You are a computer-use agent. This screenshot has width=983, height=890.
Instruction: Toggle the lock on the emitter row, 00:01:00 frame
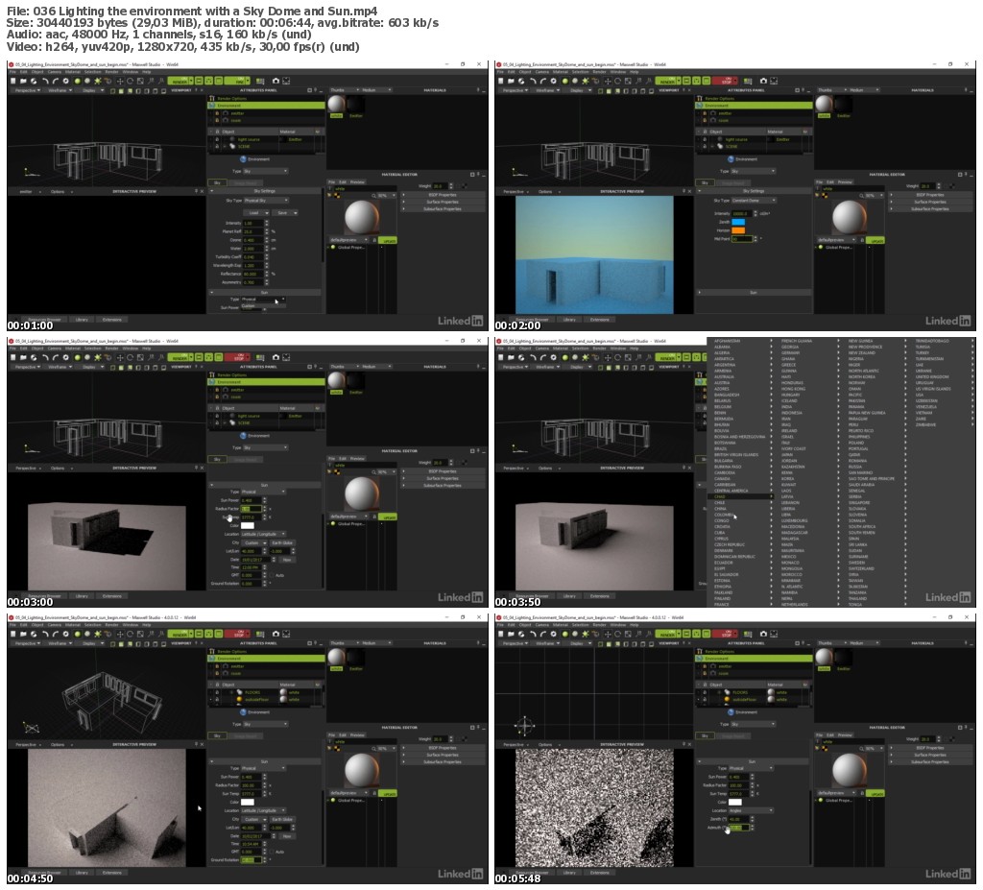click(x=217, y=113)
